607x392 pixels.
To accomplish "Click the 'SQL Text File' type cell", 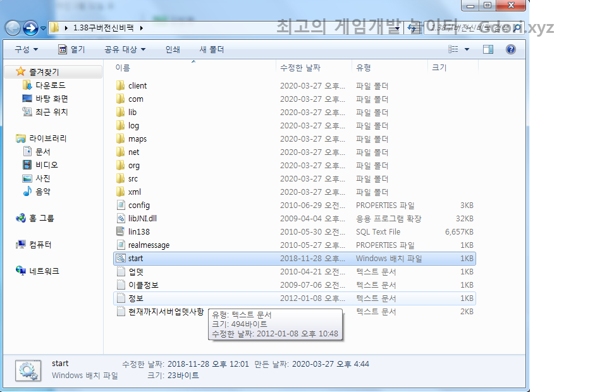I will click(378, 232).
